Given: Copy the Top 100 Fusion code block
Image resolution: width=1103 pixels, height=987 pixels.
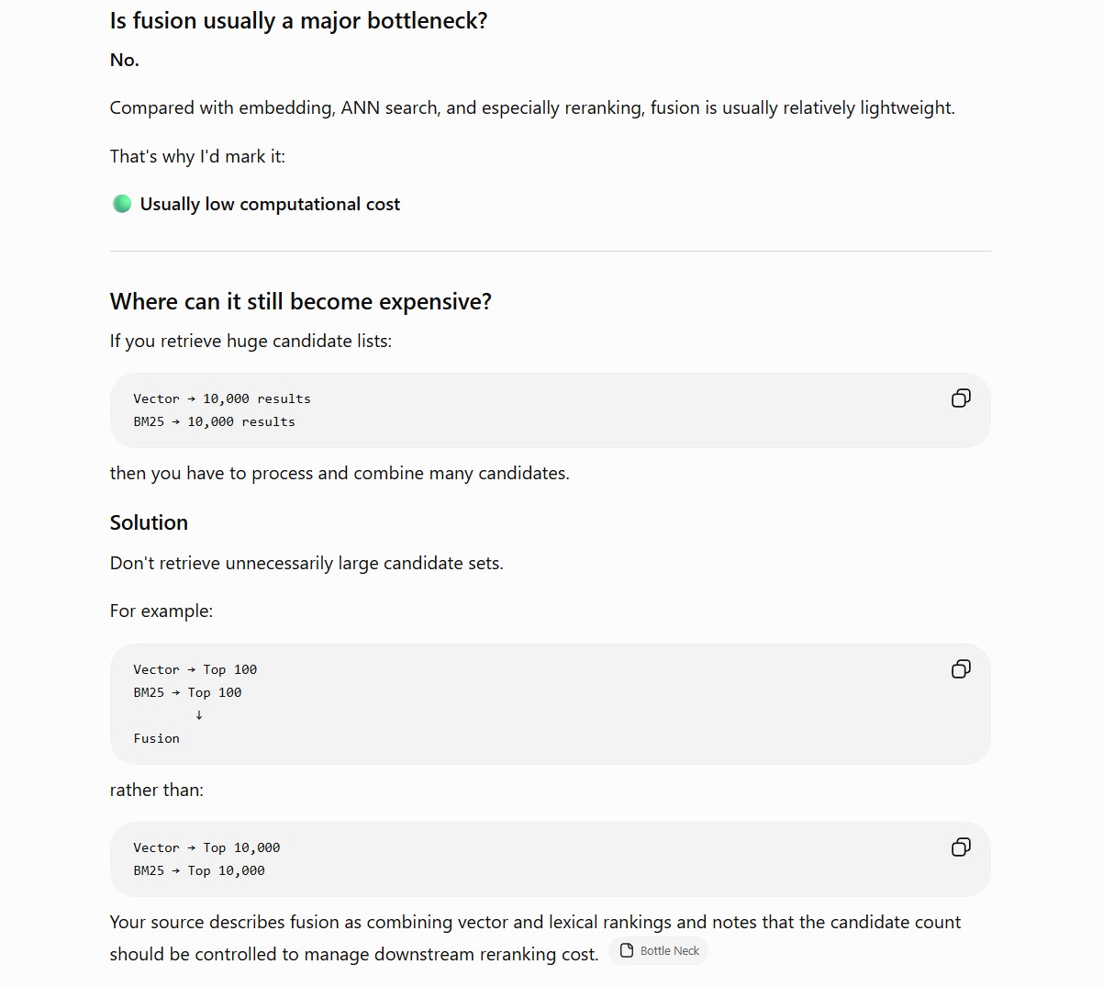Looking at the screenshot, I should click(961, 668).
